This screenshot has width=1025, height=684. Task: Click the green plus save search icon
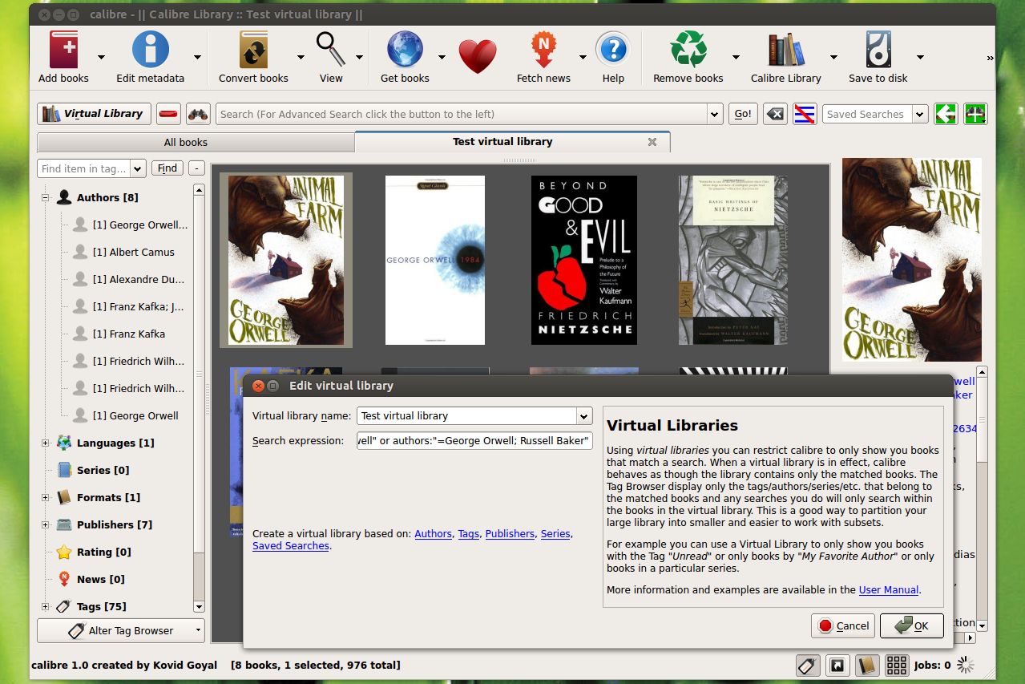point(975,114)
